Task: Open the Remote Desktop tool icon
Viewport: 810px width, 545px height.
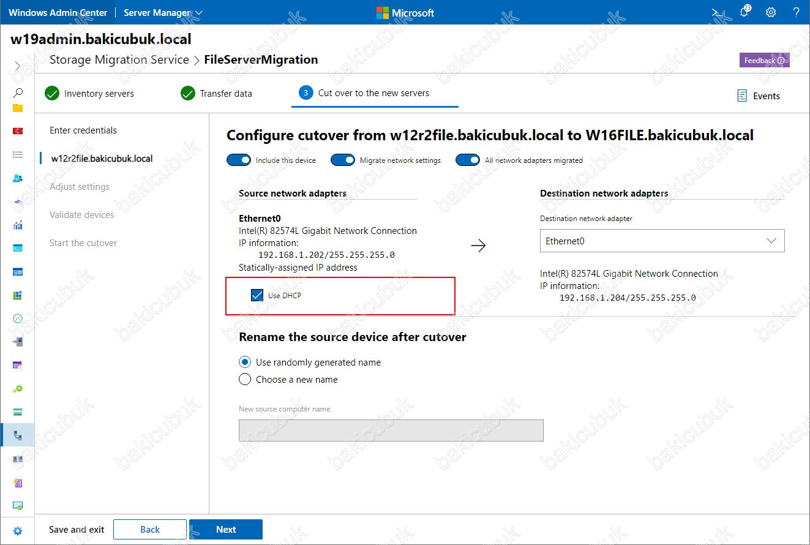Action: coord(18,318)
